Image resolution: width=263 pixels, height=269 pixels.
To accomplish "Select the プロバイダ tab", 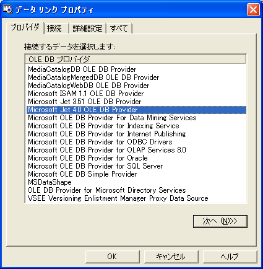I will pyautogui.click(x=25, y=27).
